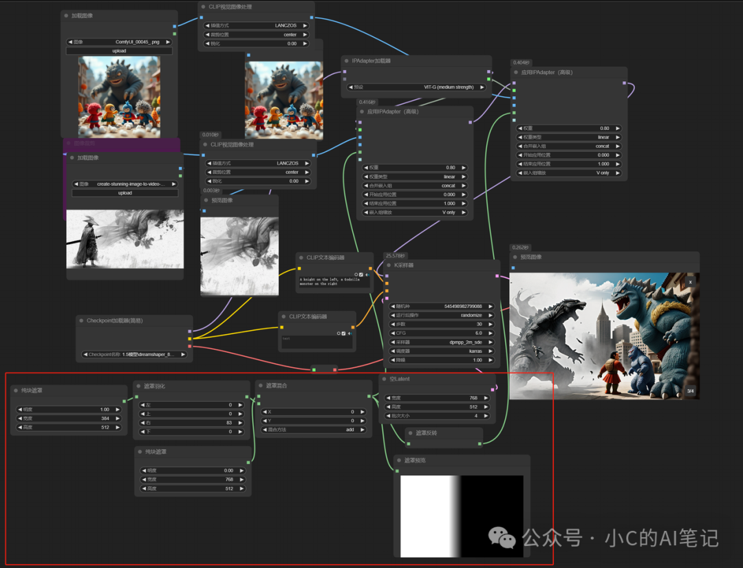Collapse the 遮罩反转 node via title dot
Screen dimensions: 743x568
tap(410, 433)
